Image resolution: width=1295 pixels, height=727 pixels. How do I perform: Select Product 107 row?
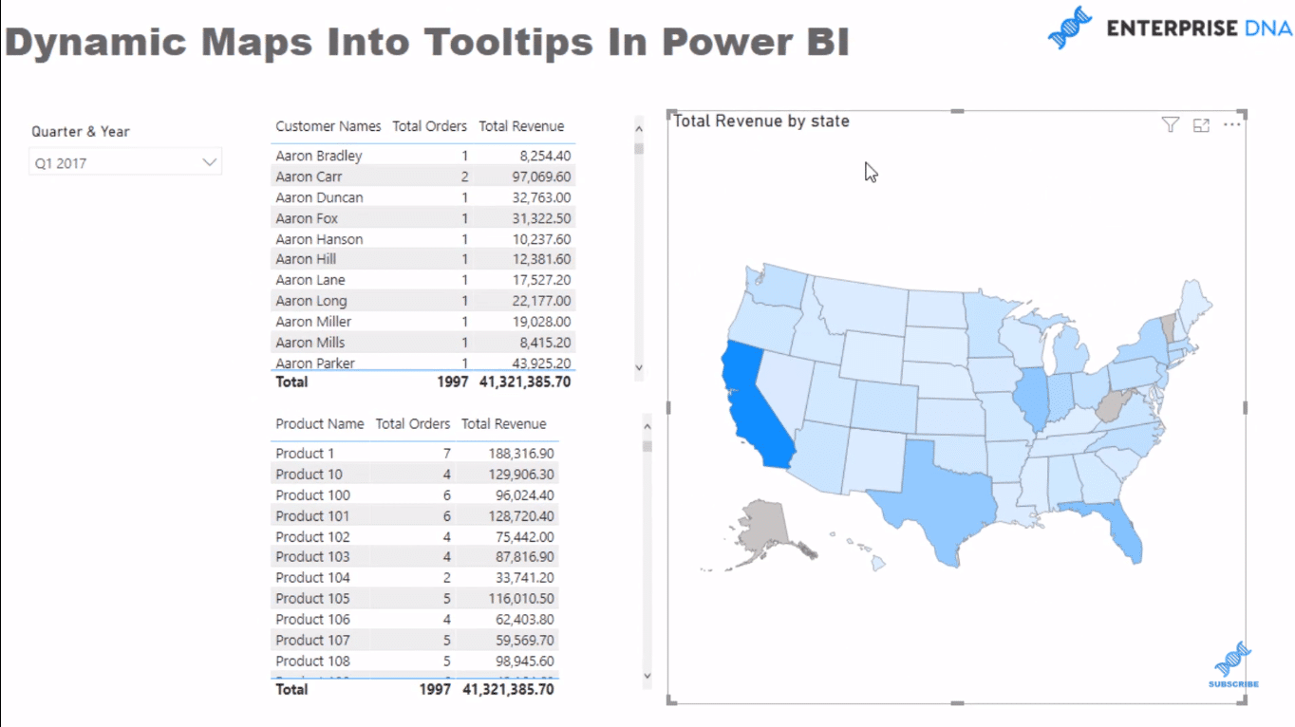(x=415, y=641)
